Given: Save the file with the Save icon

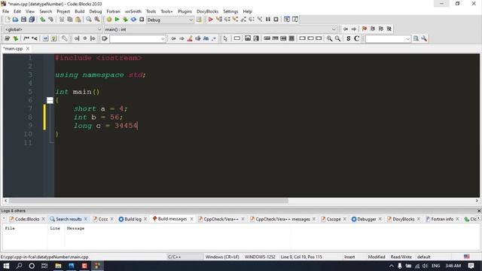Looking at the screenshot, I should (23, 20).
